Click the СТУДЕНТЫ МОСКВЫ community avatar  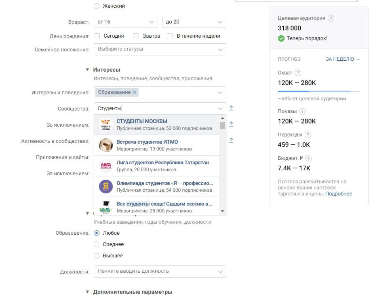106,125
